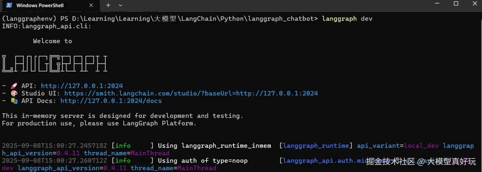This screenshot has height=172, width=482.
Task: Click timestamp 2025-09-08T15:00:27.245718Z
Action: pos(54,146)
